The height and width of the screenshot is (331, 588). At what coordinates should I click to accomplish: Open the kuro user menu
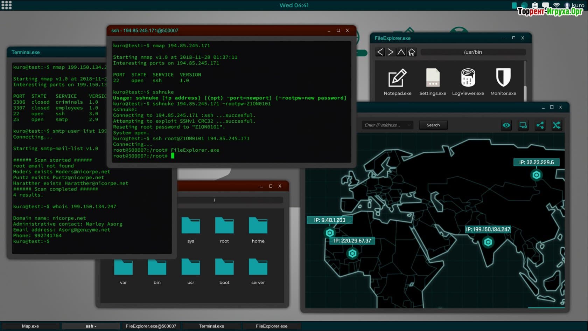[x=574, y=5]
